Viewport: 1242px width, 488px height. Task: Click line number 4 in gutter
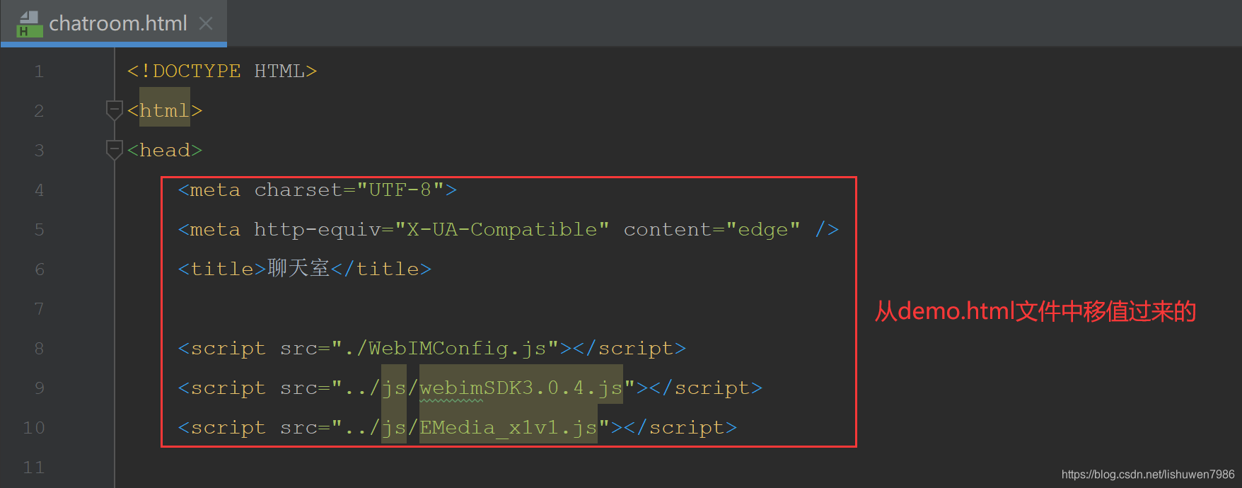tap(39, 190)
